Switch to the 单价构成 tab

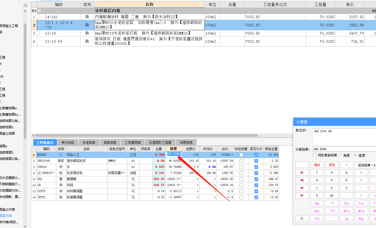pos(68,142)
